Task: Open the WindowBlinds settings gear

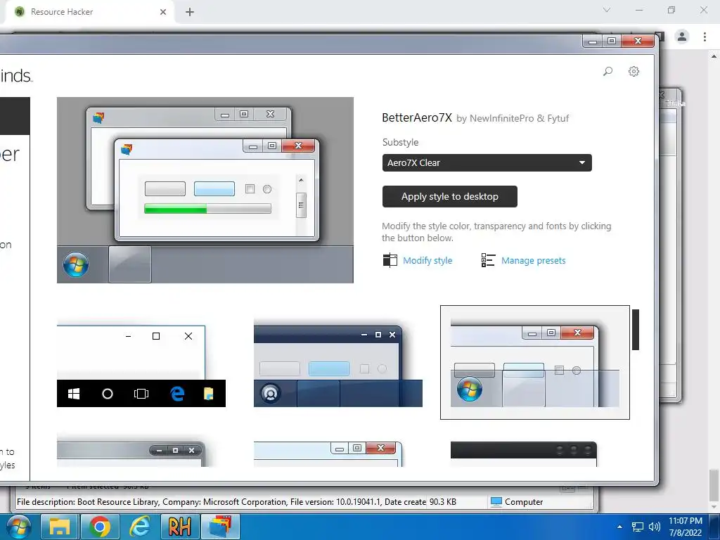Action: pos(634,71)
